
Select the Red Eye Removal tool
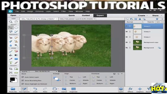(11, 38)
